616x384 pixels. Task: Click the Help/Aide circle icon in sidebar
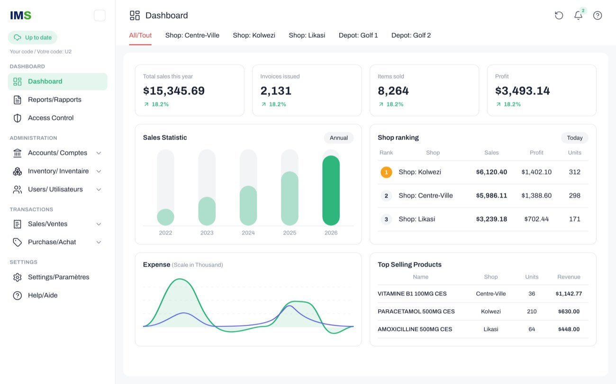click(18, 296)
